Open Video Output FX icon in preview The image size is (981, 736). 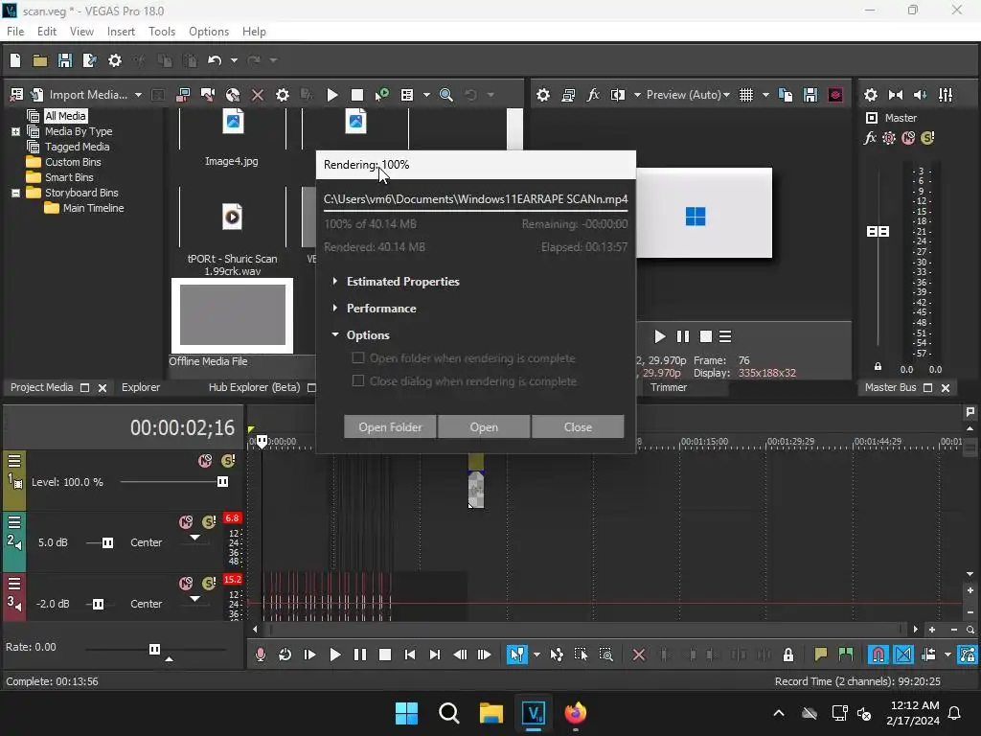pyautogui.click(x=593, y=95)
